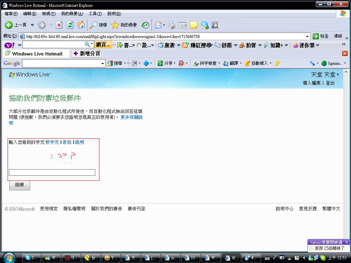Image resolution: width=351 pixels, height=263 pixels.
Task: Click the Google toolbar highlighter icon
Action: click(x=277, y=63)
